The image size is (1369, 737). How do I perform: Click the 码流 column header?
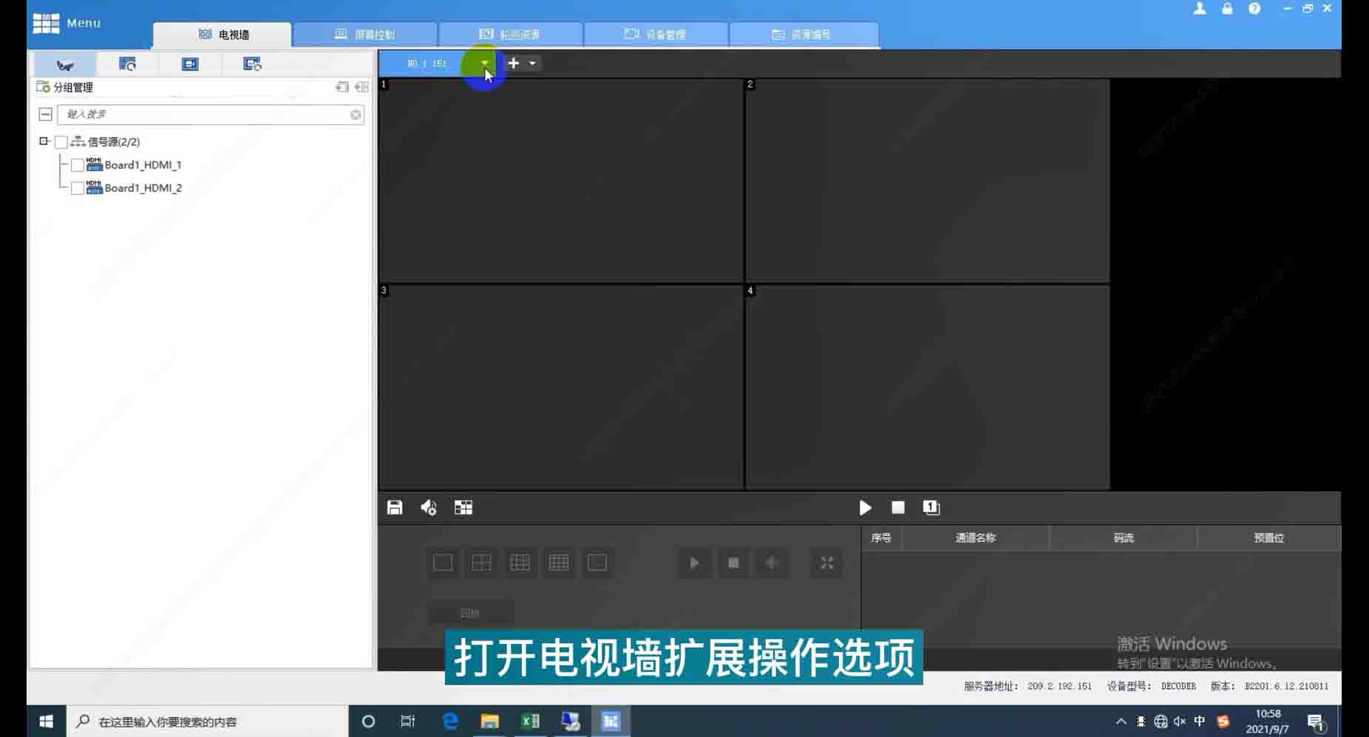point(1124,538)
